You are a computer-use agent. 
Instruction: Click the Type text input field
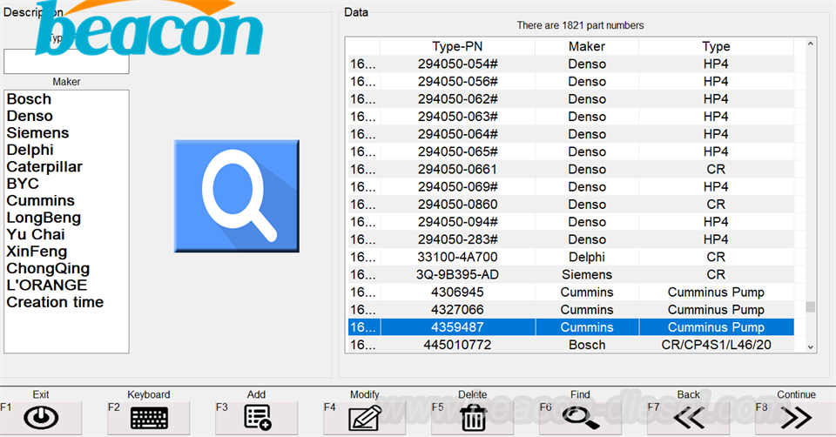click(x=66, y=63)
